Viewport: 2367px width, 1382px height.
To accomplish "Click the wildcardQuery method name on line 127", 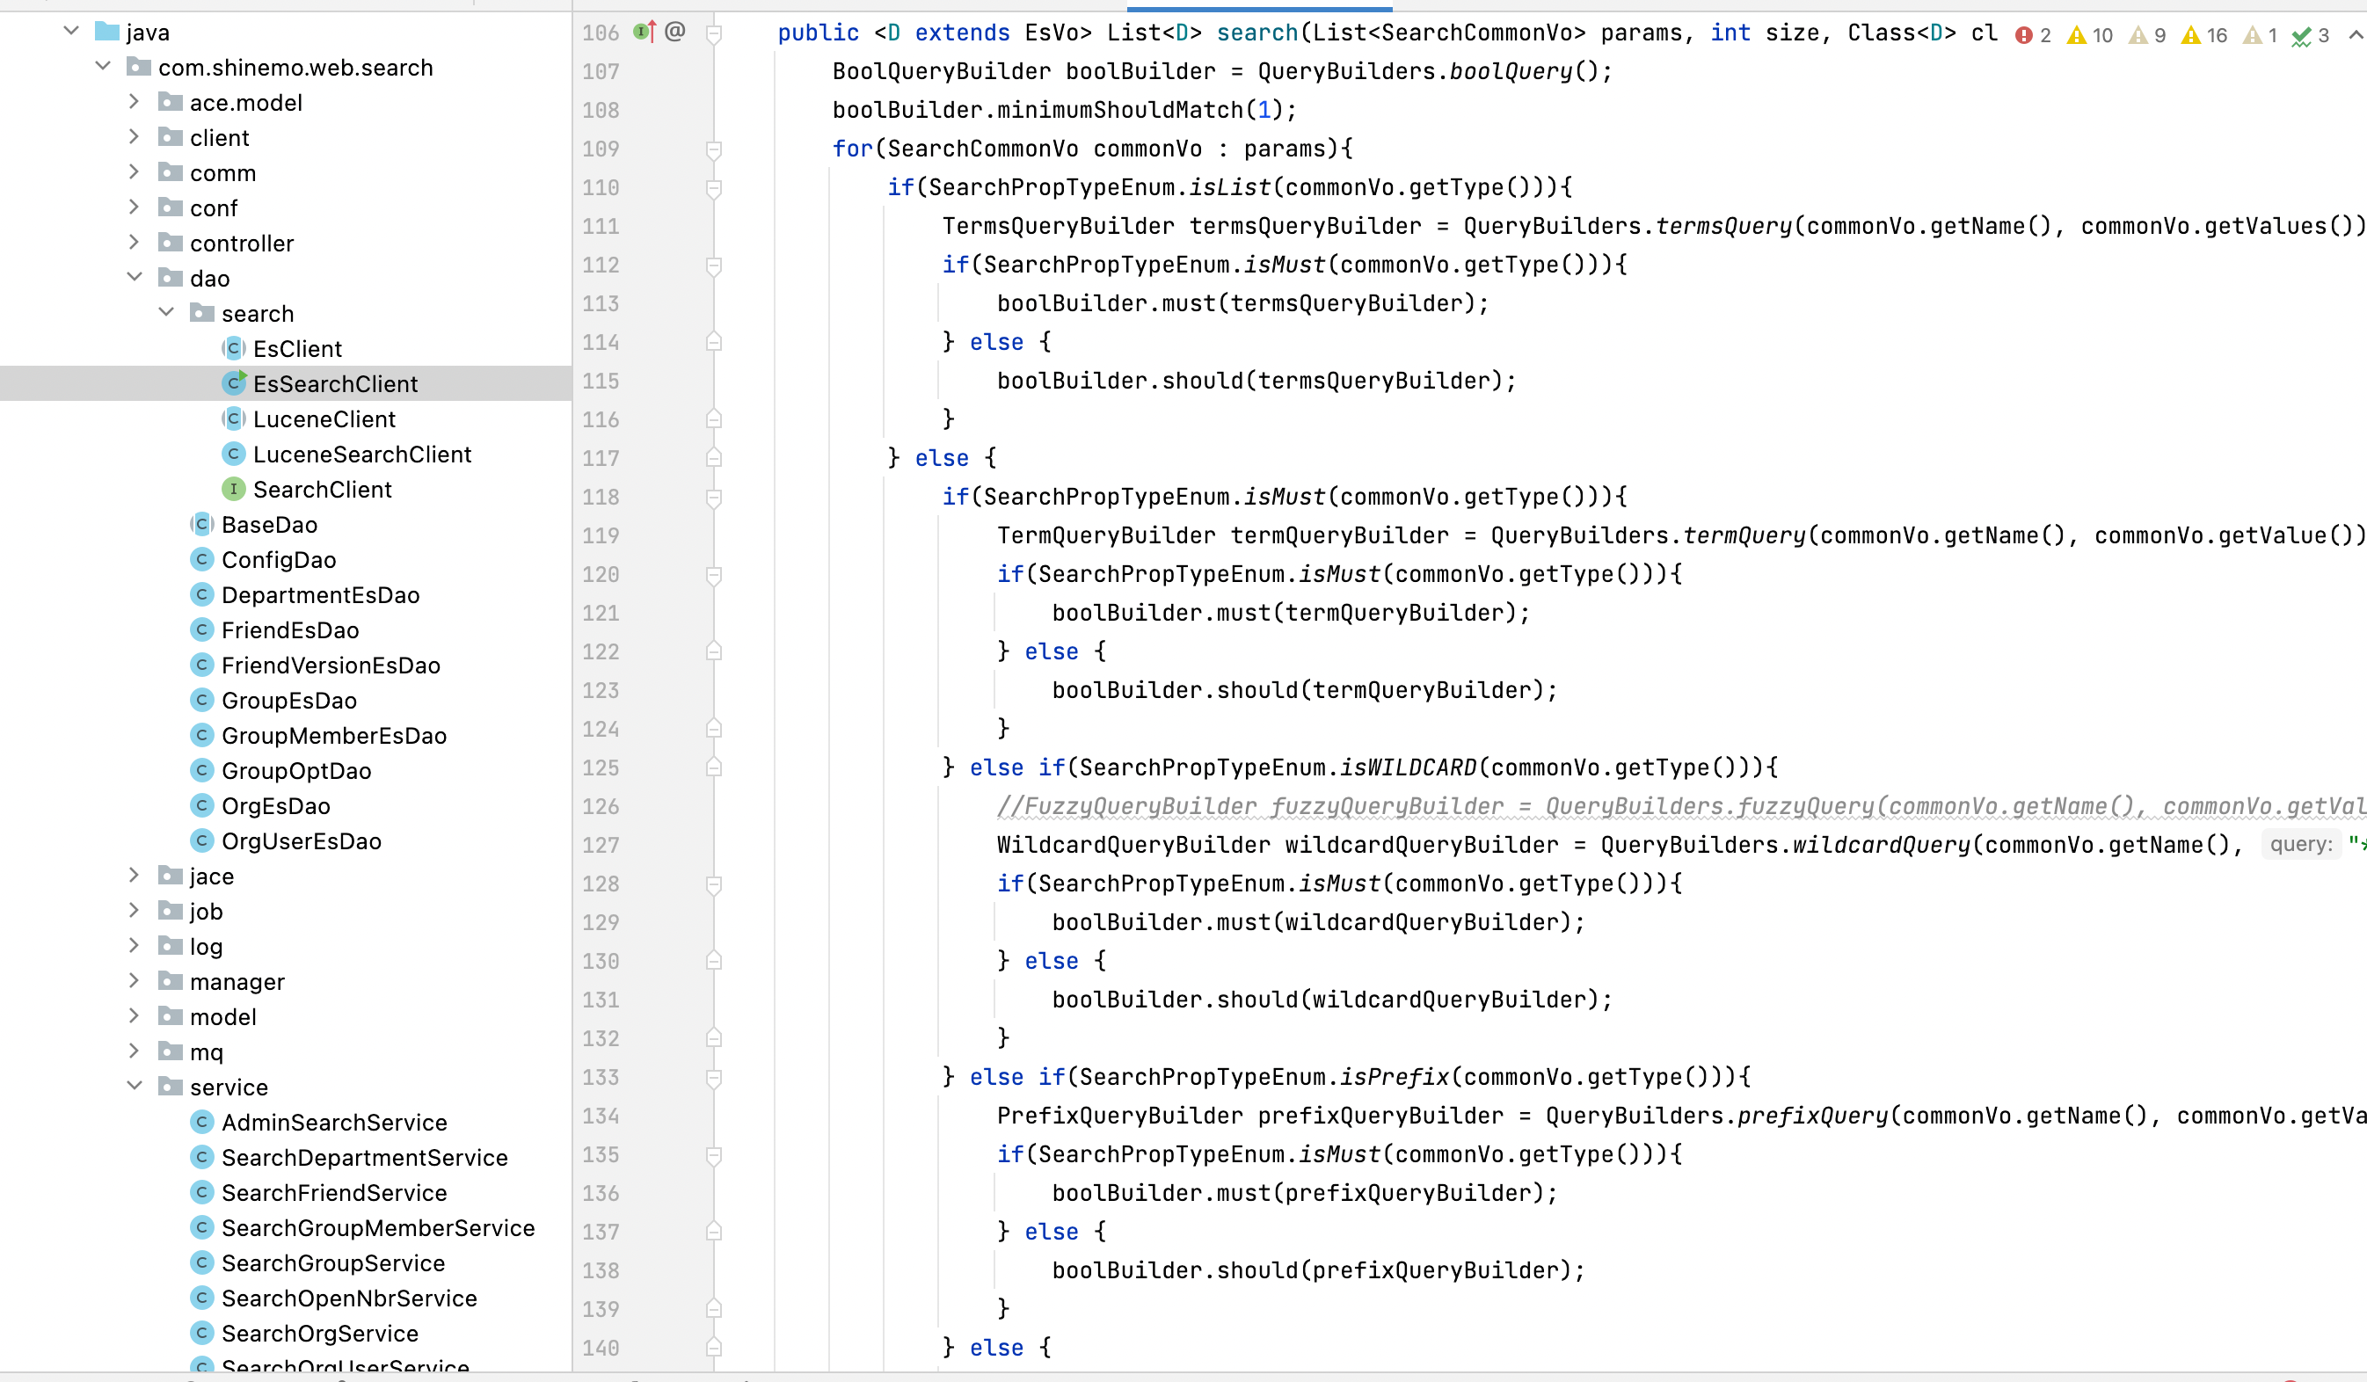I will tap(1881, 846).
